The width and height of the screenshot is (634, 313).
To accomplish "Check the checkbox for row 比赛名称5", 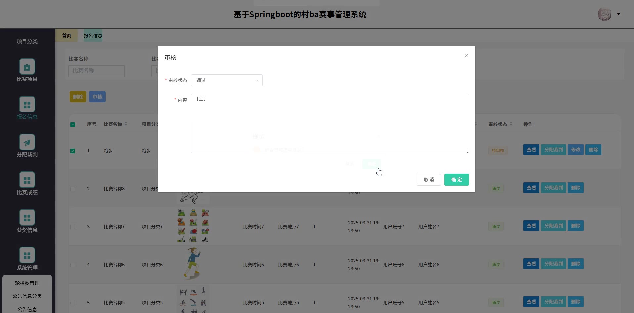I will 73,303.
